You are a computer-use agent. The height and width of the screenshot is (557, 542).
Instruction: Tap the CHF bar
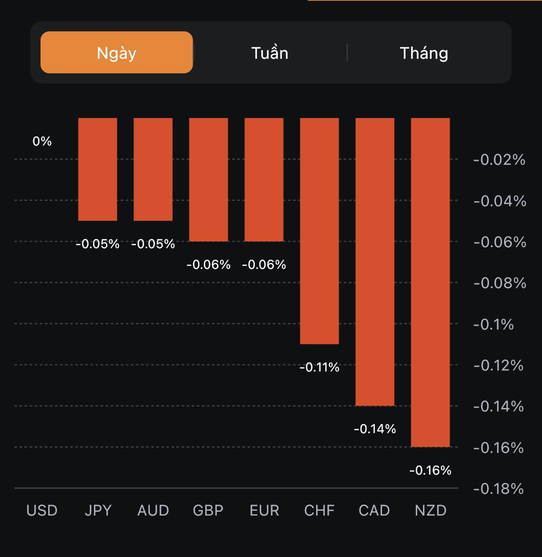(319, 231)
